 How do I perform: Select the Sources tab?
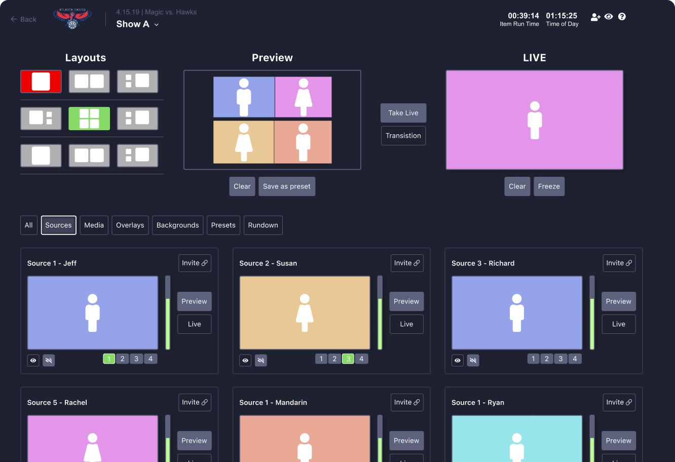[59, 225]
